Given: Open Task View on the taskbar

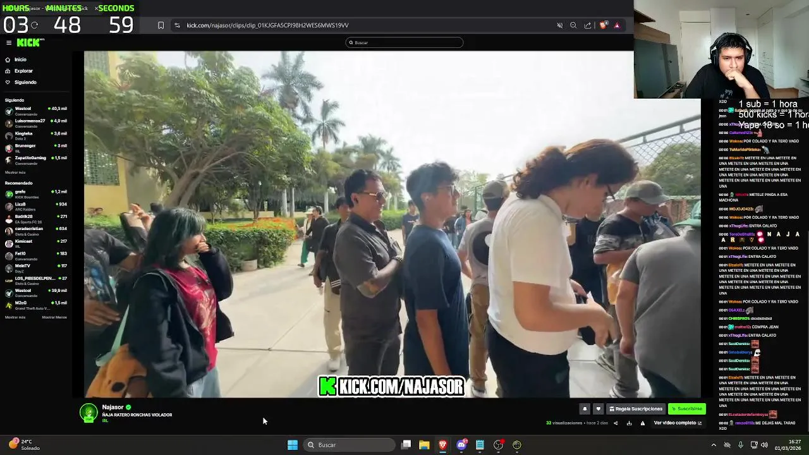Looking at the screenshot, I should point(406,445).
